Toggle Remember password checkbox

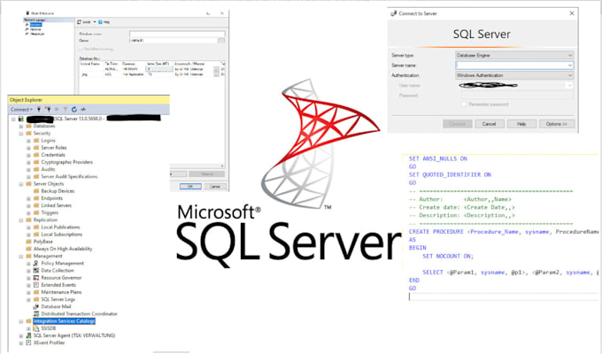[464, 104]
